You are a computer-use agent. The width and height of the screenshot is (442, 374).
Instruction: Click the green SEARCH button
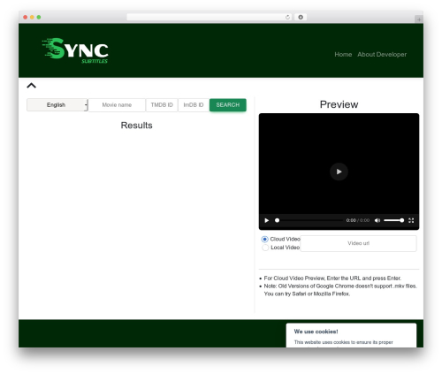pos(228,105)
